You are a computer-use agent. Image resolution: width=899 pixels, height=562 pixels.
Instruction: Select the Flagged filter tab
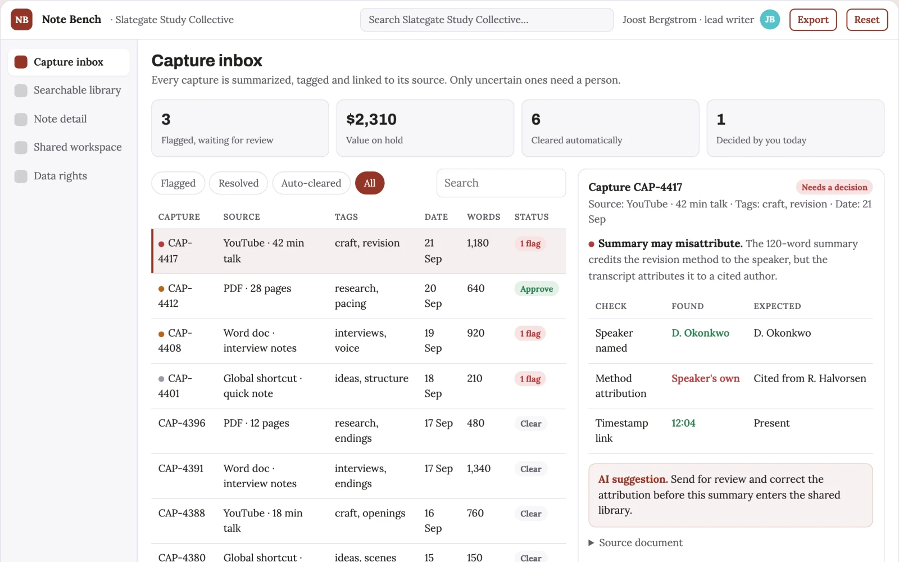click(178, 183)
